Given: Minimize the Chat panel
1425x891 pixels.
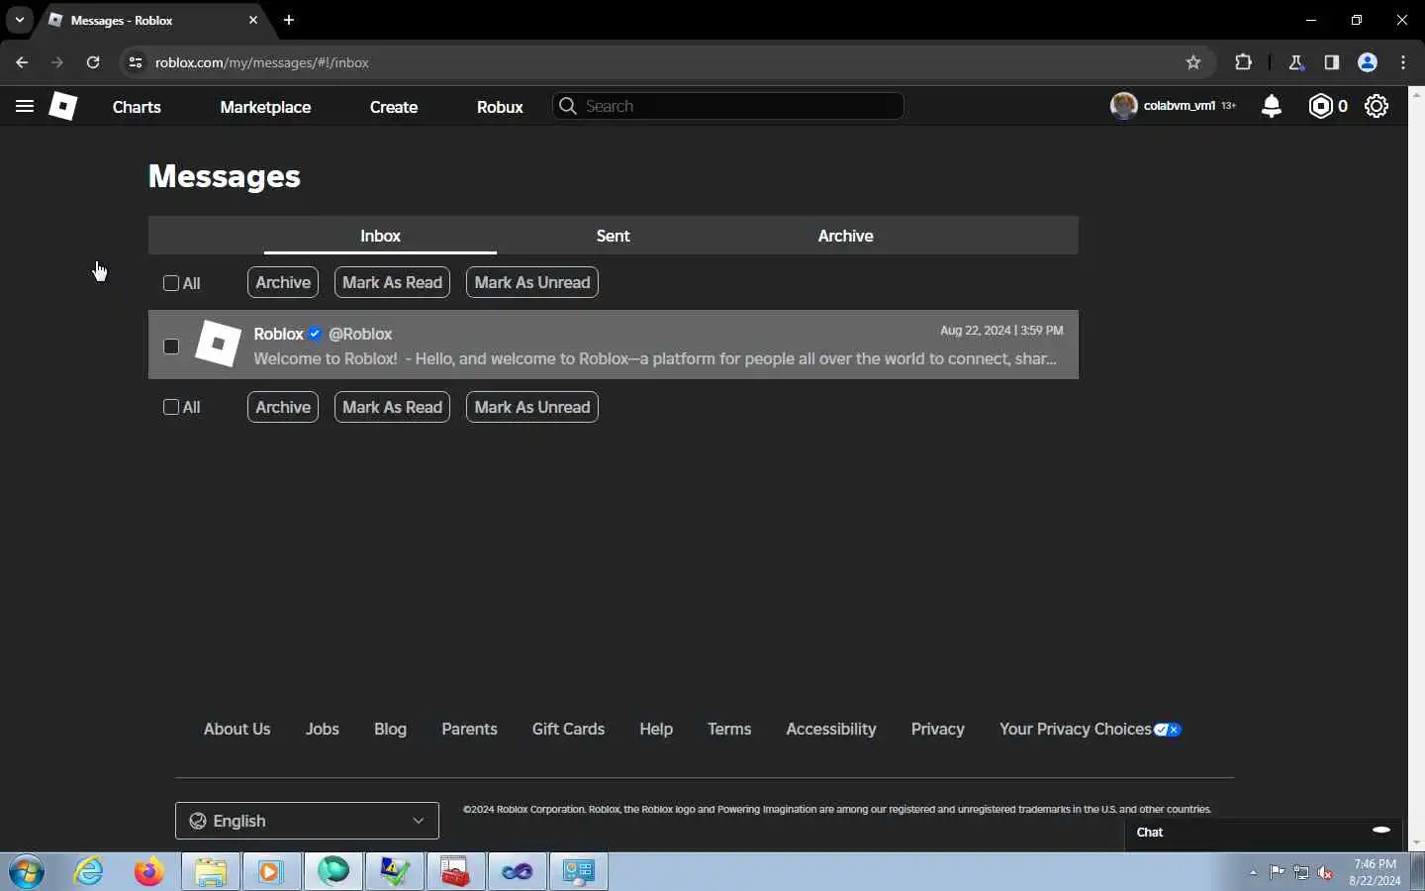Looking at the screenshot, I should (x=1381, y=830).
